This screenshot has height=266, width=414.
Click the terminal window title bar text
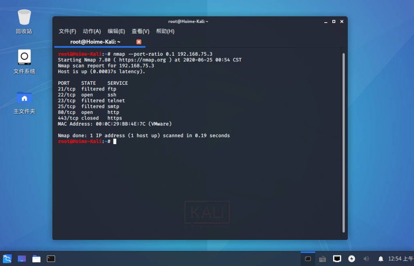click(x=188, y=21)
